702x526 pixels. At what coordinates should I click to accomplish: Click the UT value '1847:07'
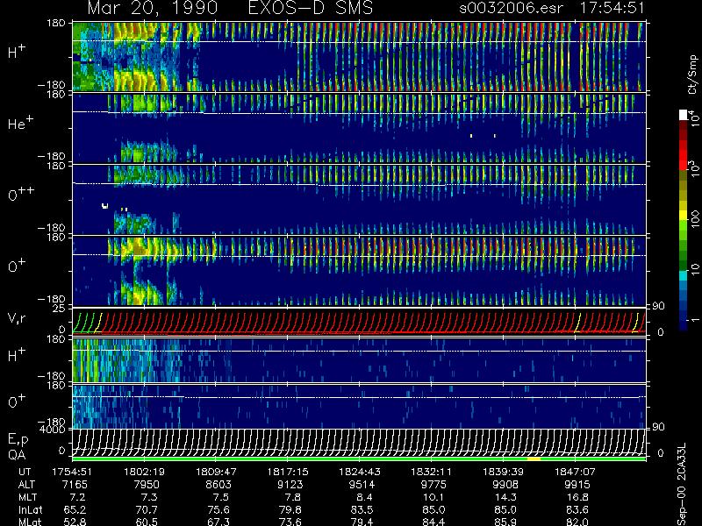click(x=575, y=472)
